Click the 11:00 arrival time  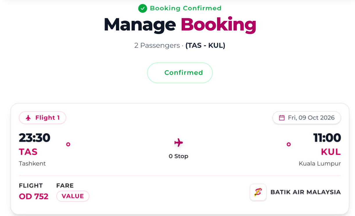point(327,138)
